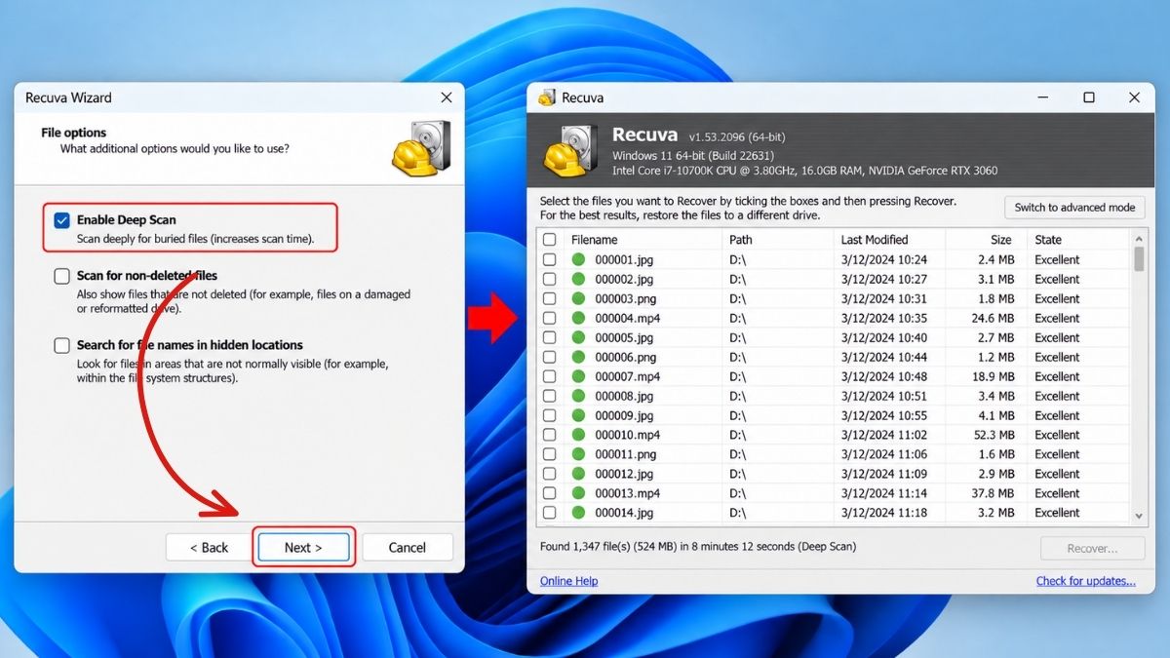
Task: Check Search for file names in hidden locations
Action: pos(62,345)
